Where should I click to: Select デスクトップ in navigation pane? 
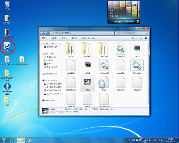coord(50,47)
